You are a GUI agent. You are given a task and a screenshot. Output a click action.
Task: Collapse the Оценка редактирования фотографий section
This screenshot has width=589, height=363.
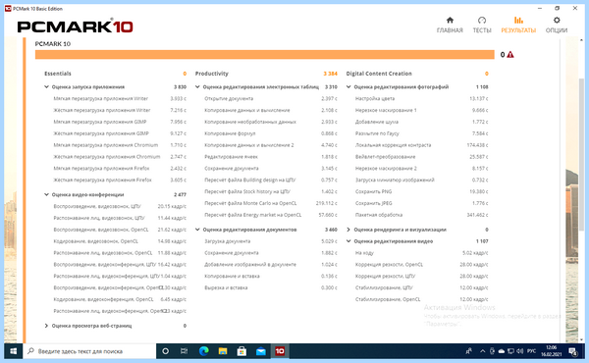point(348,86)
